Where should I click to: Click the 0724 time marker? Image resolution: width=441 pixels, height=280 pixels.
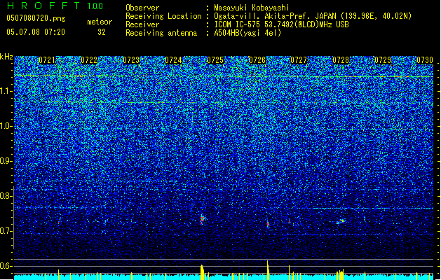173,60
